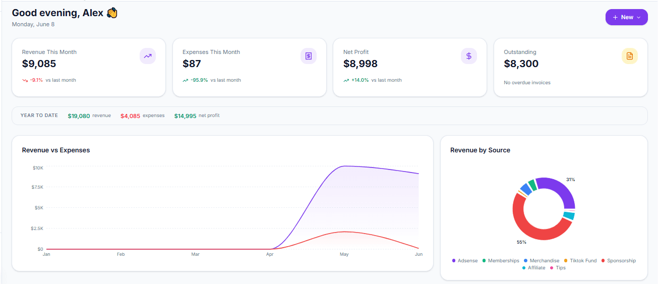658x284 pixels.
Task: Click the Good evening, Alex heading
Action: point(58,13)
